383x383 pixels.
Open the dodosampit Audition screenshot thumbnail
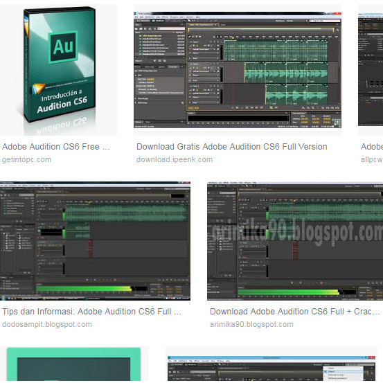(95, 241)
